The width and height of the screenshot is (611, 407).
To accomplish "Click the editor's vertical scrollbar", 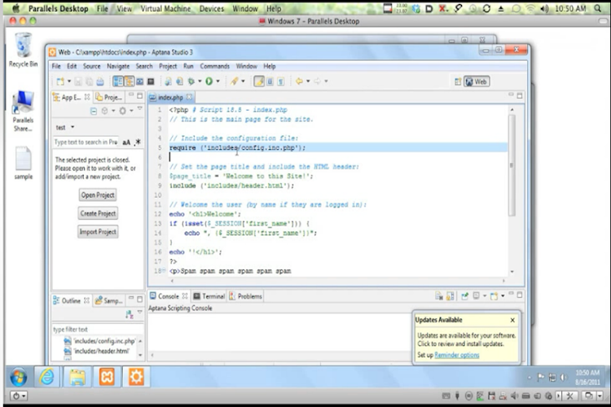I will pyautogui.click(x=511, y=163).
